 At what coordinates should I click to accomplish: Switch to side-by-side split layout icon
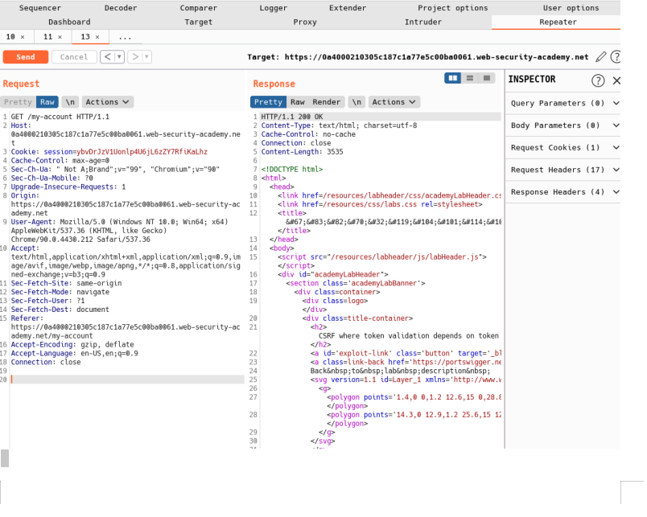point(452,78)
